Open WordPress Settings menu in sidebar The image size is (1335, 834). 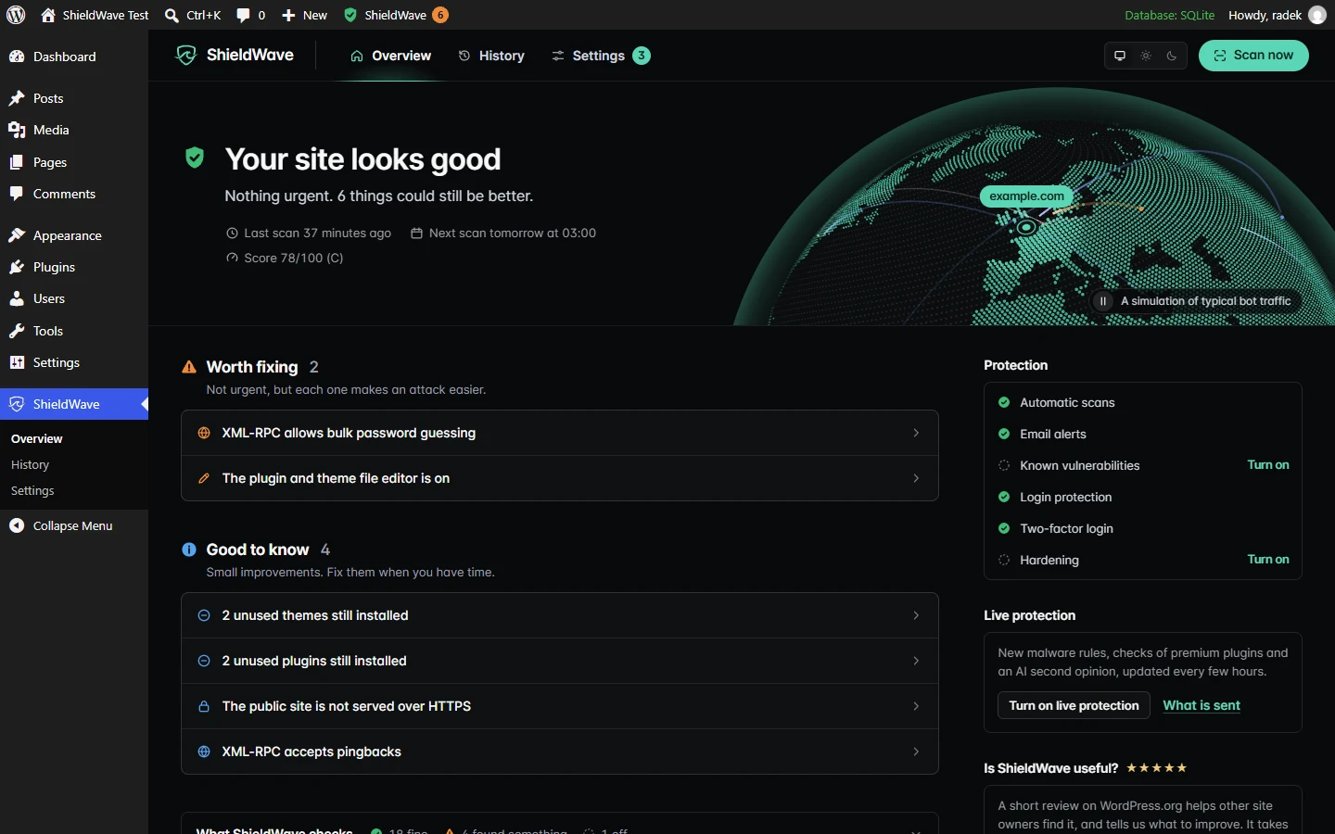(x=74, y=362)
